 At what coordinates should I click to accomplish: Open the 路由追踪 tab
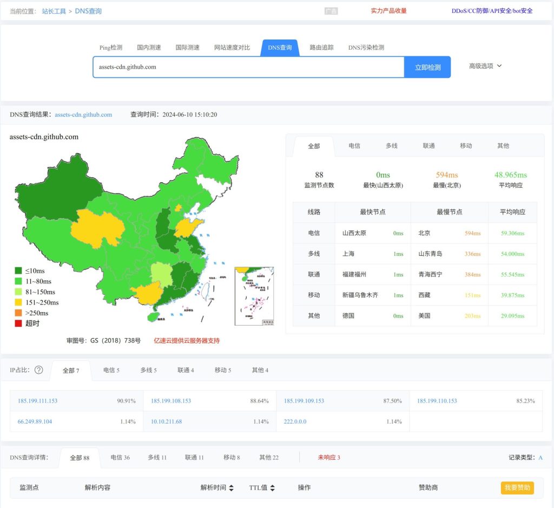click(x=321, y=48)
